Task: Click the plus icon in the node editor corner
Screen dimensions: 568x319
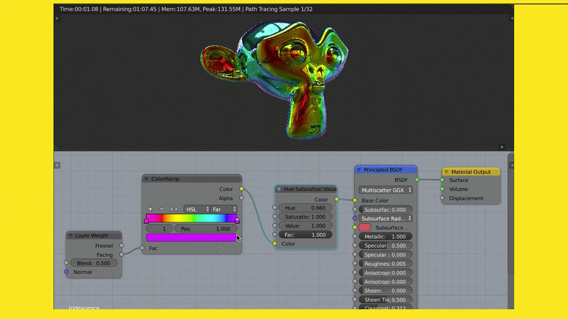Action: 57,165
